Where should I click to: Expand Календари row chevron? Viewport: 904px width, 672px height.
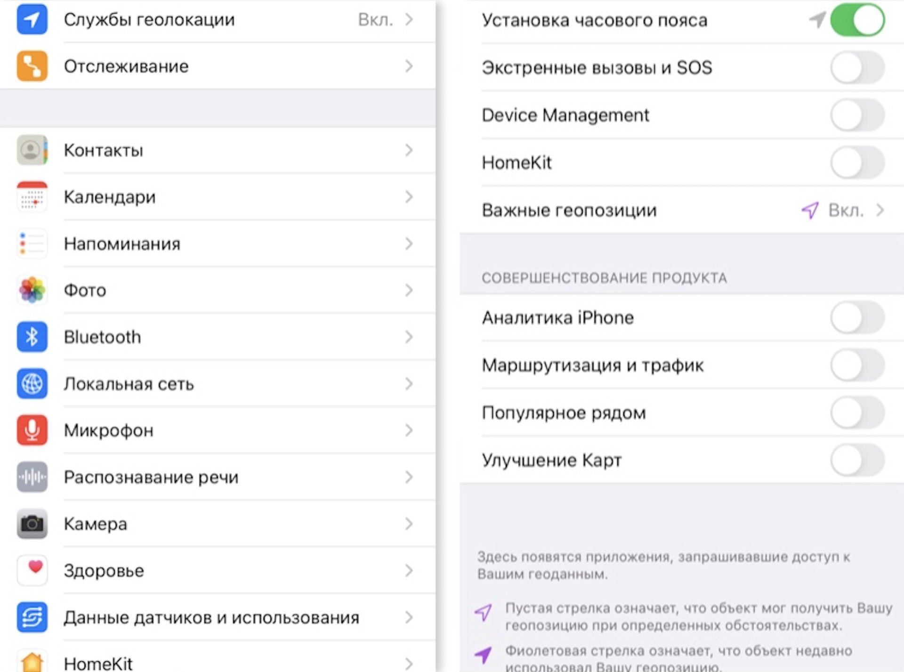(409, 197)
